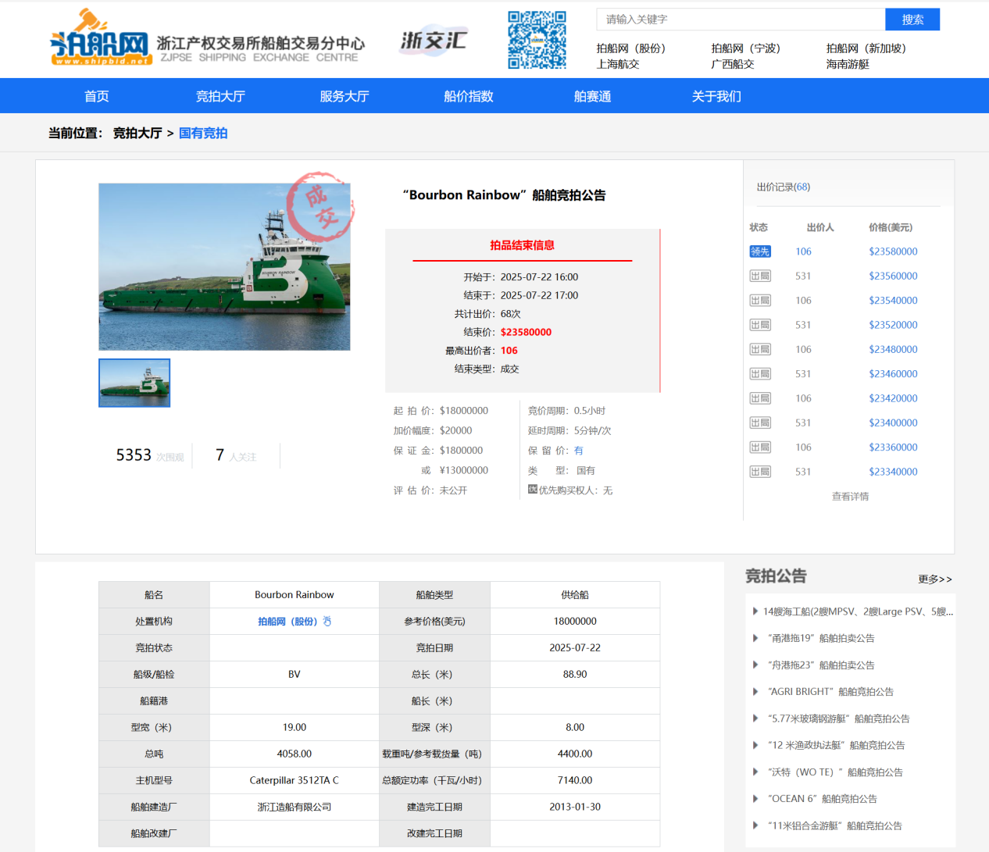989x852 pixels.
Task: Click 出局 badge beside $23540000
Action: click(760, 301)
